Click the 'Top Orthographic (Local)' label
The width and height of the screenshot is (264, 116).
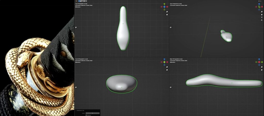(82, 4)
